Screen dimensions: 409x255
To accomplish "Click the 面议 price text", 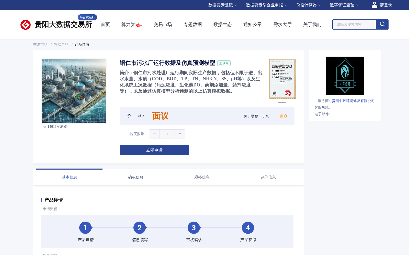I will click(x=161, y=116).
